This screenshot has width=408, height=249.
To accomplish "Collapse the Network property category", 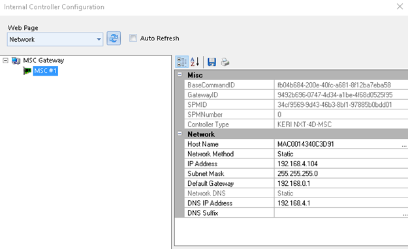I will coord(180,134).
